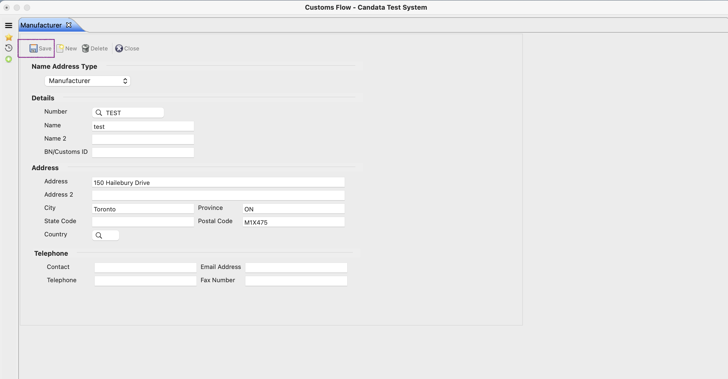Open the Name Address Type dropdown

(87, 81)
